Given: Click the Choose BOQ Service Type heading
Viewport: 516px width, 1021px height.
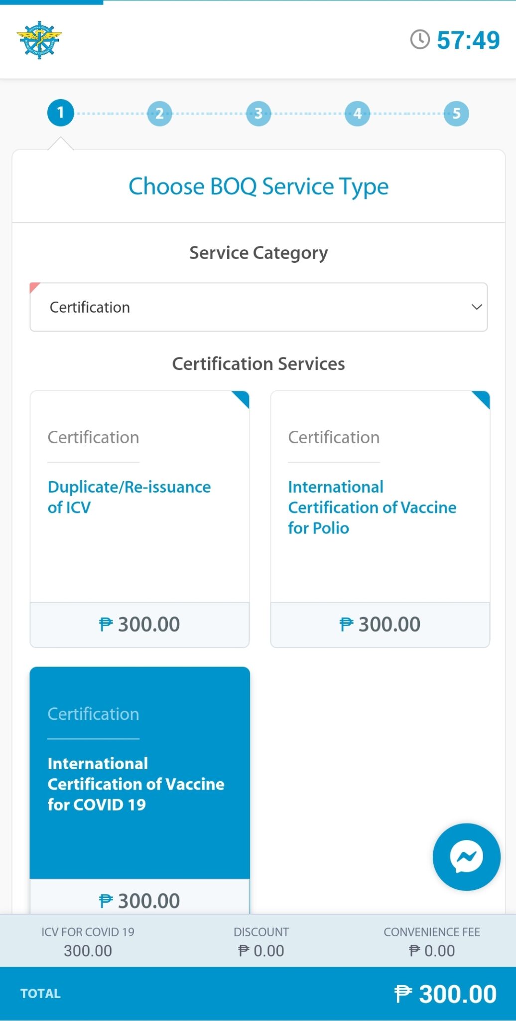Looking at the screenshot, I should (258, 186).
